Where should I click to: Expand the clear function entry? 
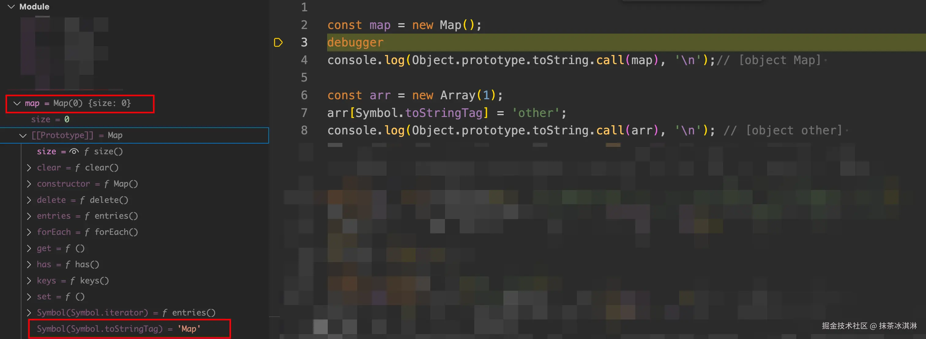pos(29,168)
